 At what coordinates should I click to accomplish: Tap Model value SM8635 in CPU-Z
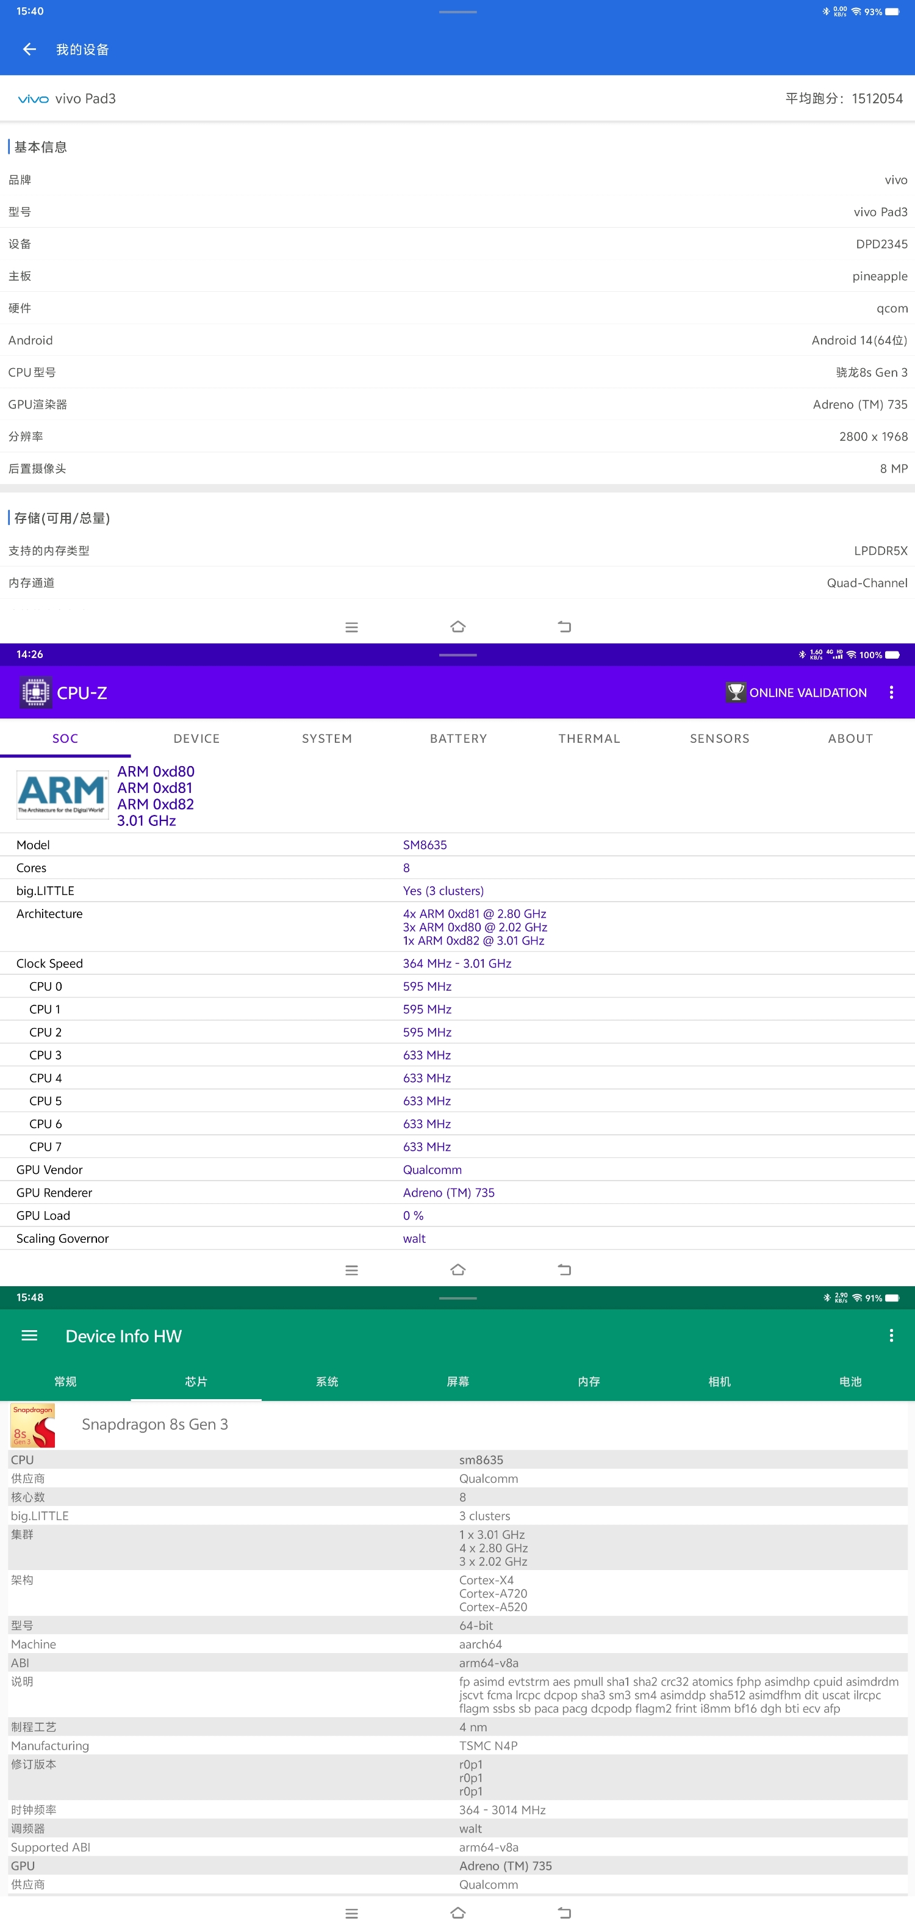pyautogui.click(x=424, y=845)
